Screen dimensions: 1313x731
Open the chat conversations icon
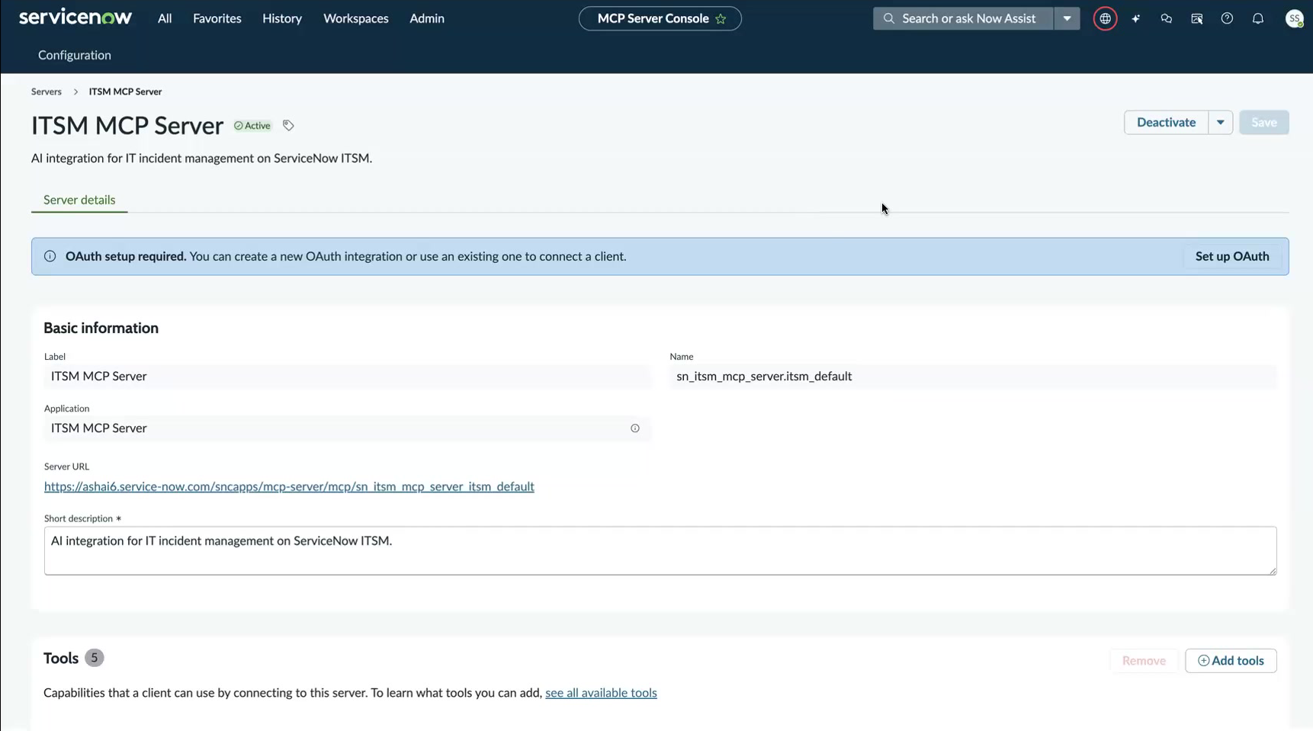pyautogui.click(x=1167, y=18)
